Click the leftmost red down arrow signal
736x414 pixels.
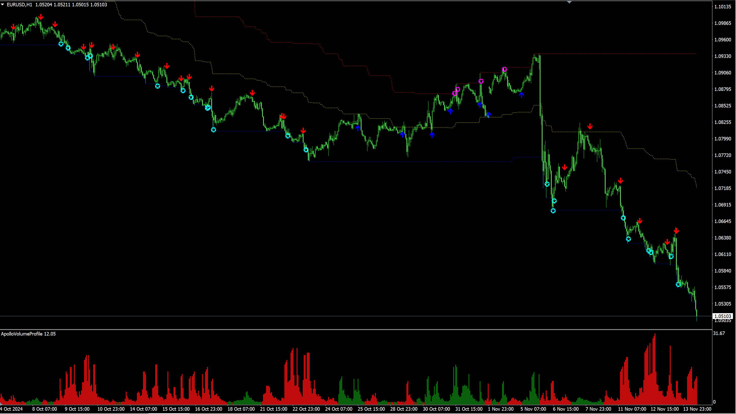[x=13, y=27]
